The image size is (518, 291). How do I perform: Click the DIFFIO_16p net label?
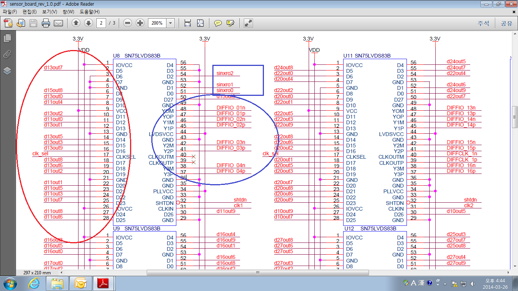click(x=461, y=171)
